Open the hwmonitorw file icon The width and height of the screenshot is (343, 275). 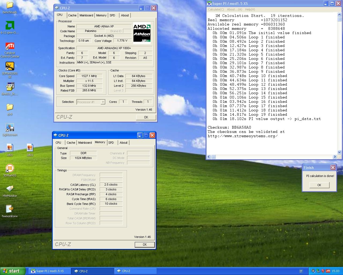pos(10,211)
